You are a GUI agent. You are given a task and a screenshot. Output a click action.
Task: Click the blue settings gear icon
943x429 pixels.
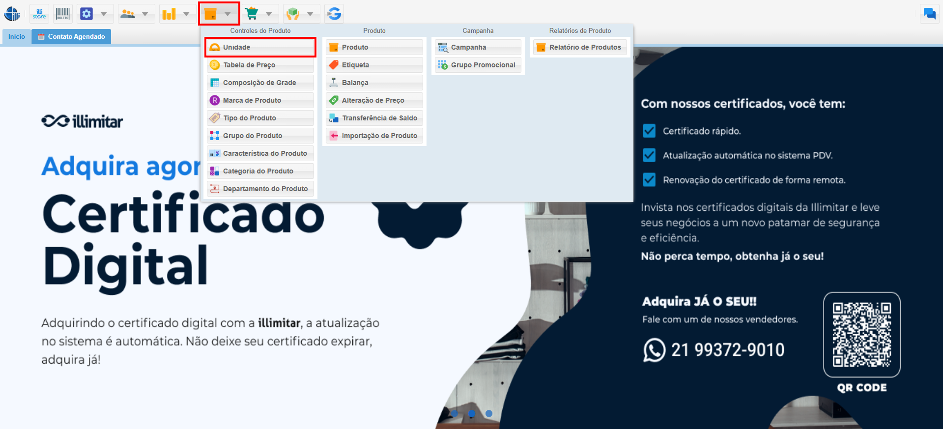(86, 14)
